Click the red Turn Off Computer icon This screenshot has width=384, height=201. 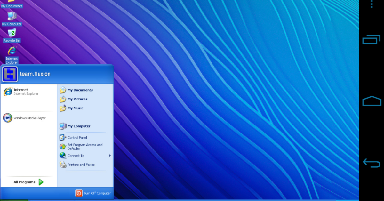(79, 193)
